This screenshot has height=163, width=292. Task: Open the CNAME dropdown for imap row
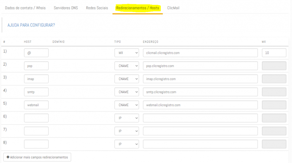click(127, 79)
